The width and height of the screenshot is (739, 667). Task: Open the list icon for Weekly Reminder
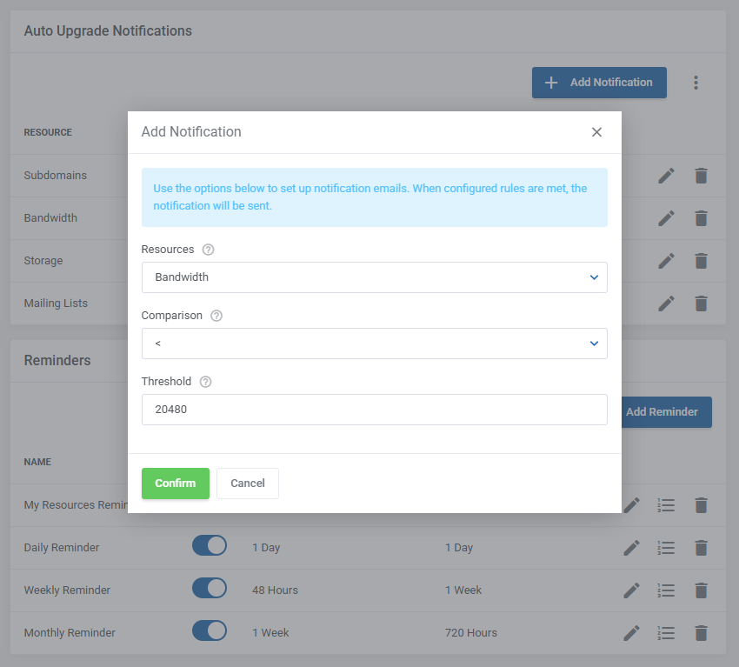tap(666, 590)
